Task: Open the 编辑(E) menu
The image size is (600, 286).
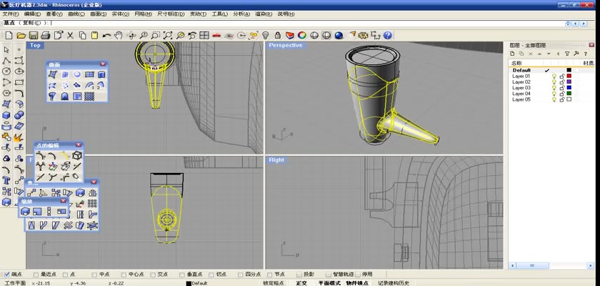Action: click(33, 14)
